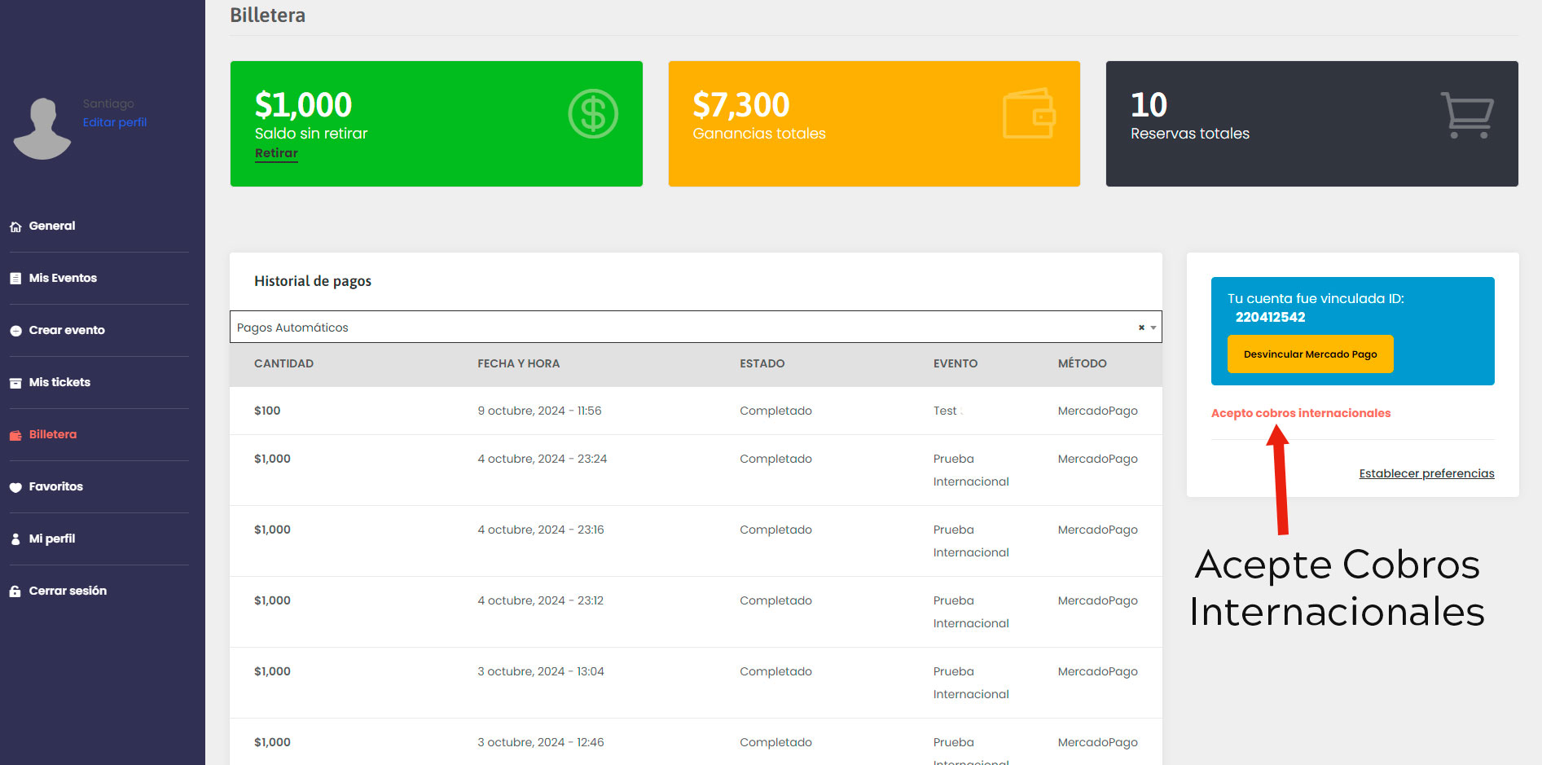Click the heart icon beside Favoritos
The image size is (1542, 765).
pos(15,487)
